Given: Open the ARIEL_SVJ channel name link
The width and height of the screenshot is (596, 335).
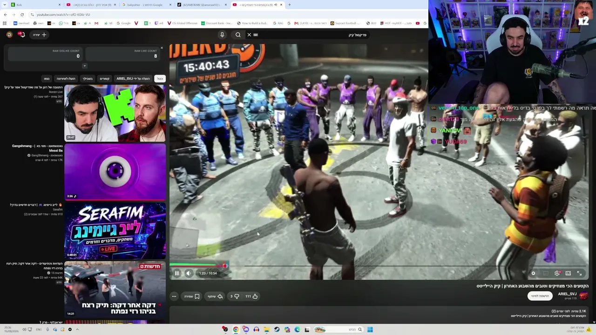Looking at the screenshot, I should pyautogui.click(x=567, y=294).
